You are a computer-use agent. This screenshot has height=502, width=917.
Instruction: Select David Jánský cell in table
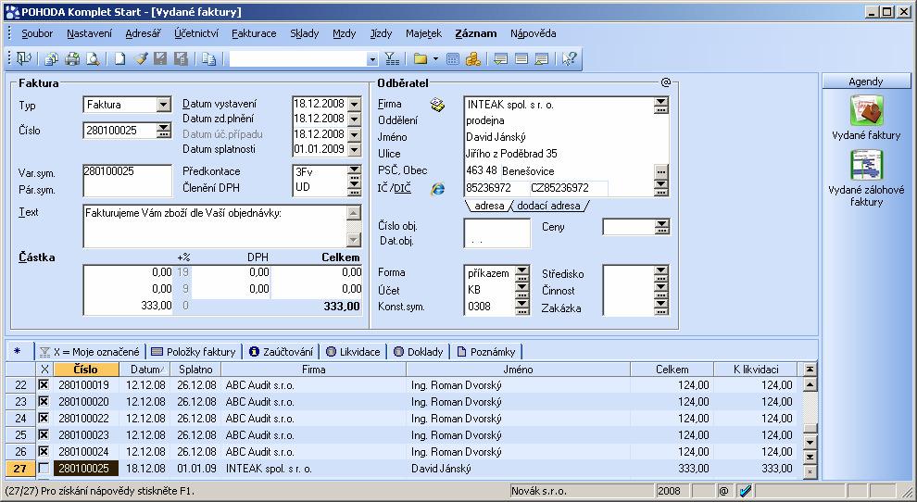518,468
